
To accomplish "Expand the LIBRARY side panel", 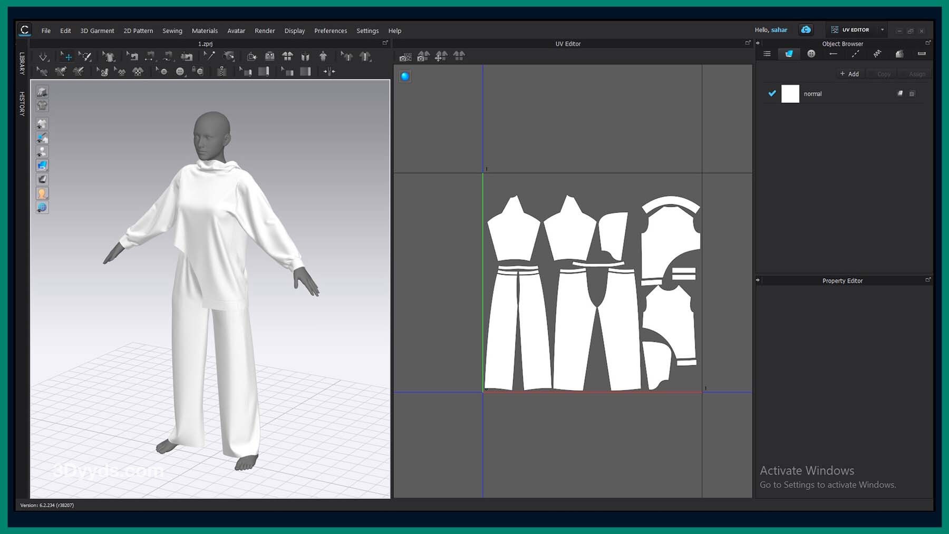I will [22, 63].
